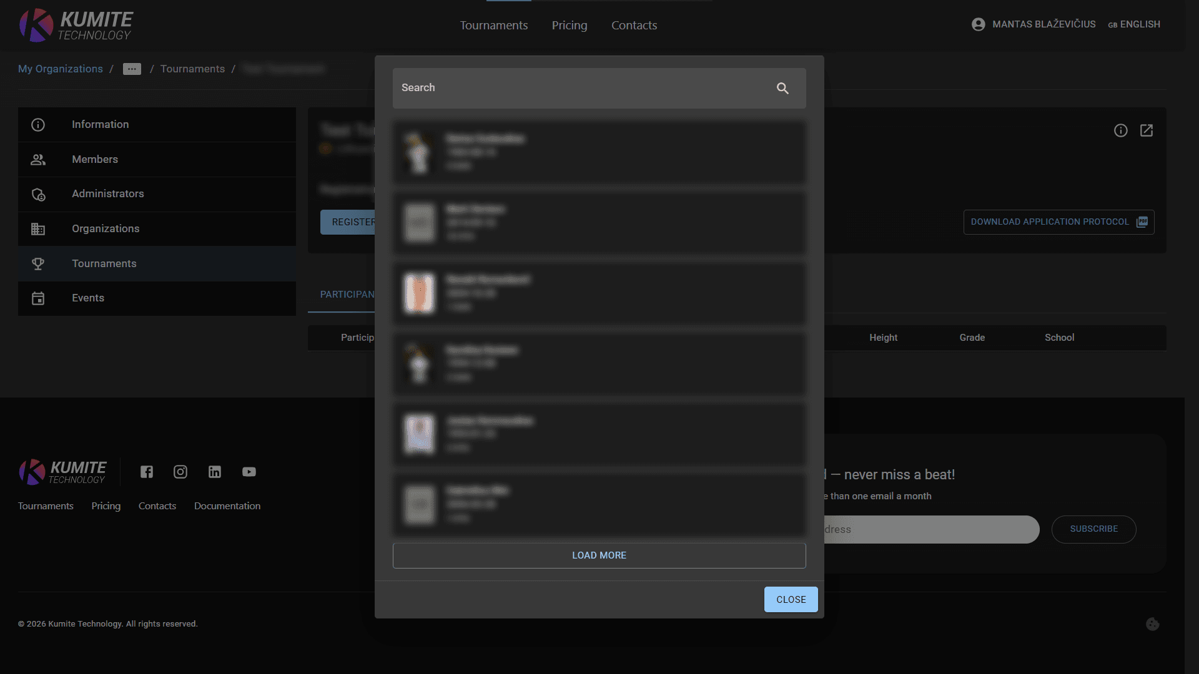Close the participant dialog with CLOSE
Viewport: 1199px width, 674px height.
pos(791,599)
